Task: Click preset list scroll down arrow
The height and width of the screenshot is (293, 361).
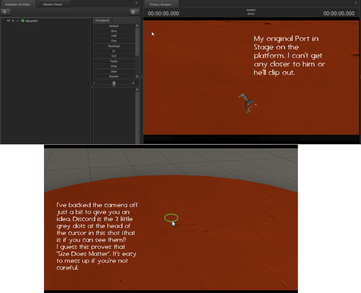Action: point(137,76)
